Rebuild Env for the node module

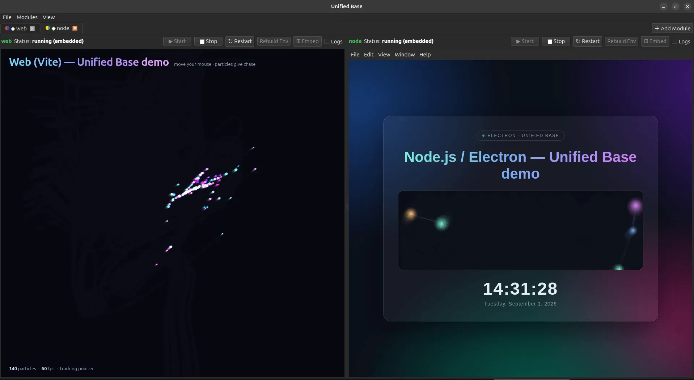click(622, 41)
